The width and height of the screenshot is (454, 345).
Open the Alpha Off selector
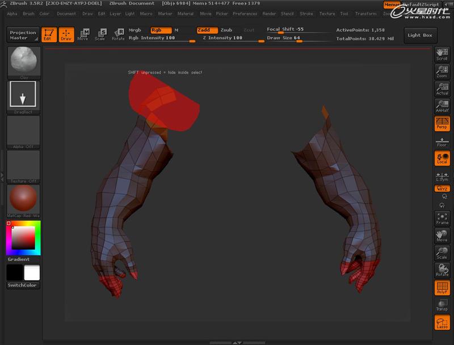point(23,132)
